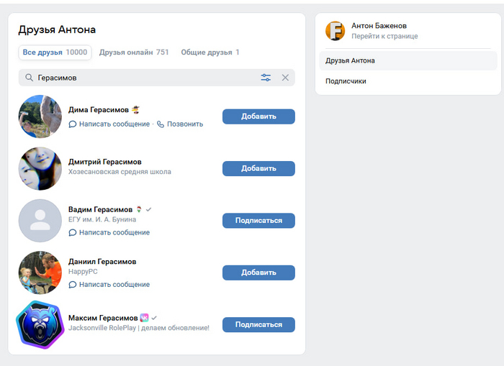Viewport: 504px width, 366px height.
Task: Add Дима Герасимов as friend
Action: point(258,116)
